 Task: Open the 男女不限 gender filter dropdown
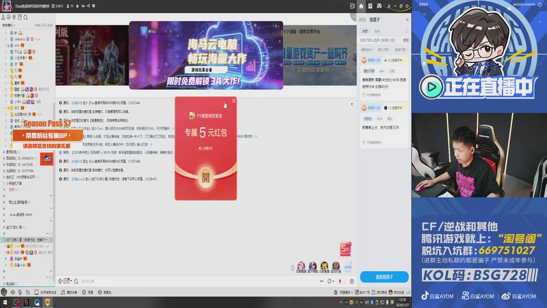click(384, 49)
